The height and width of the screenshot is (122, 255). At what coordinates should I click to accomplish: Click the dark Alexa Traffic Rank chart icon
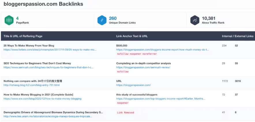coord(195,20)
